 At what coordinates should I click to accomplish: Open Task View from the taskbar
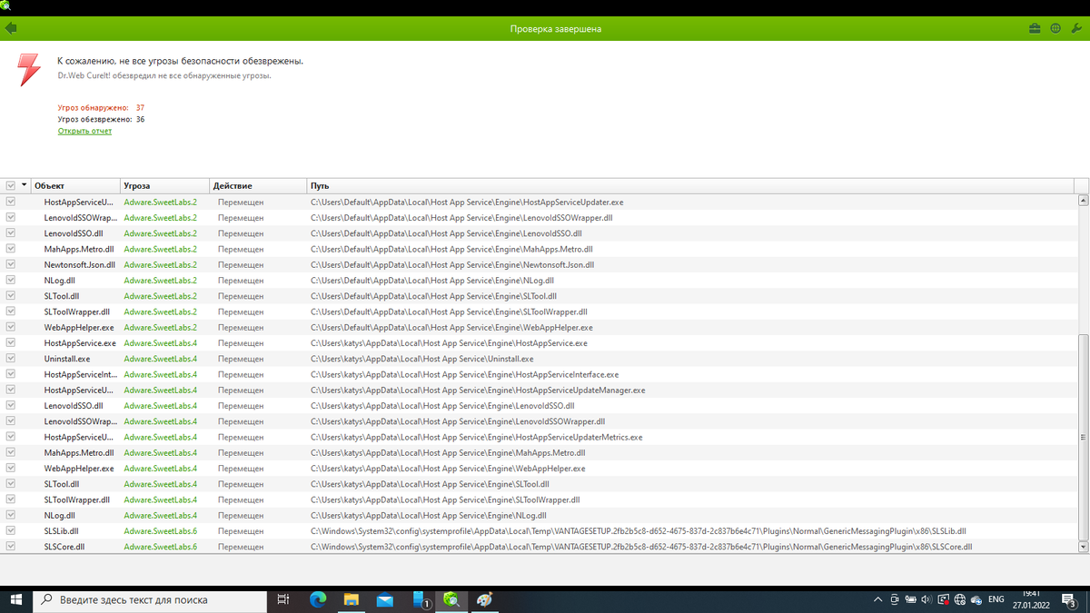(282, 599)
